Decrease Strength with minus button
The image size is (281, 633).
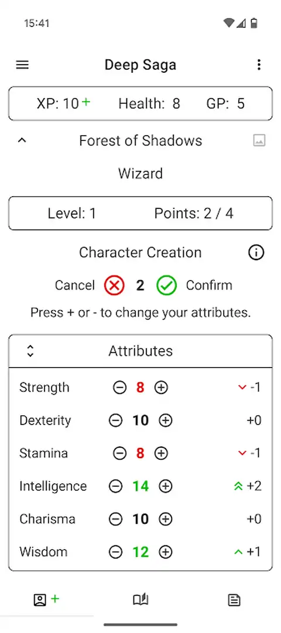pyautogui.click(x=119, y=388)
